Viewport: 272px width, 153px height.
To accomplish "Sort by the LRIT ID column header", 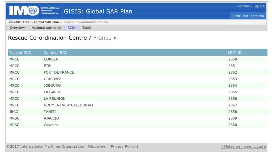I will click(x=235, y=53).
